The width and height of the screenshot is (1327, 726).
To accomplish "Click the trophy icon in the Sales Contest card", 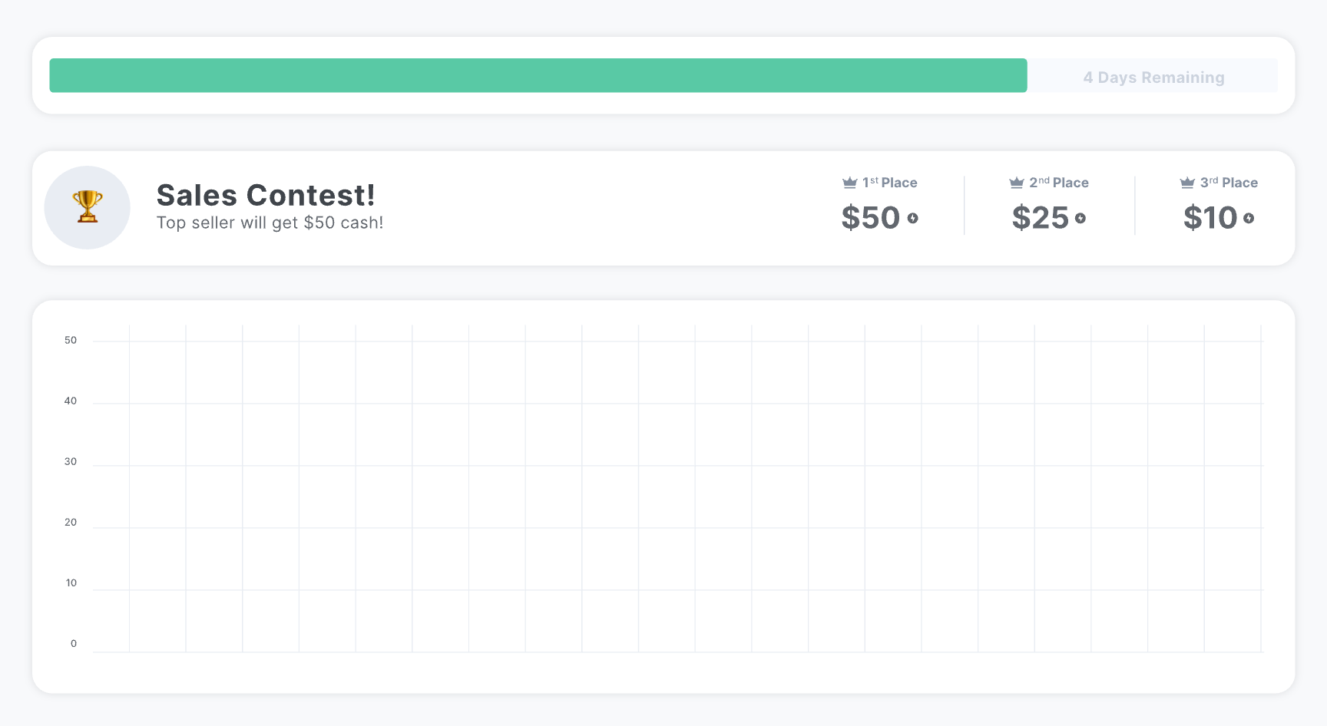I will [x=87, y=206].
